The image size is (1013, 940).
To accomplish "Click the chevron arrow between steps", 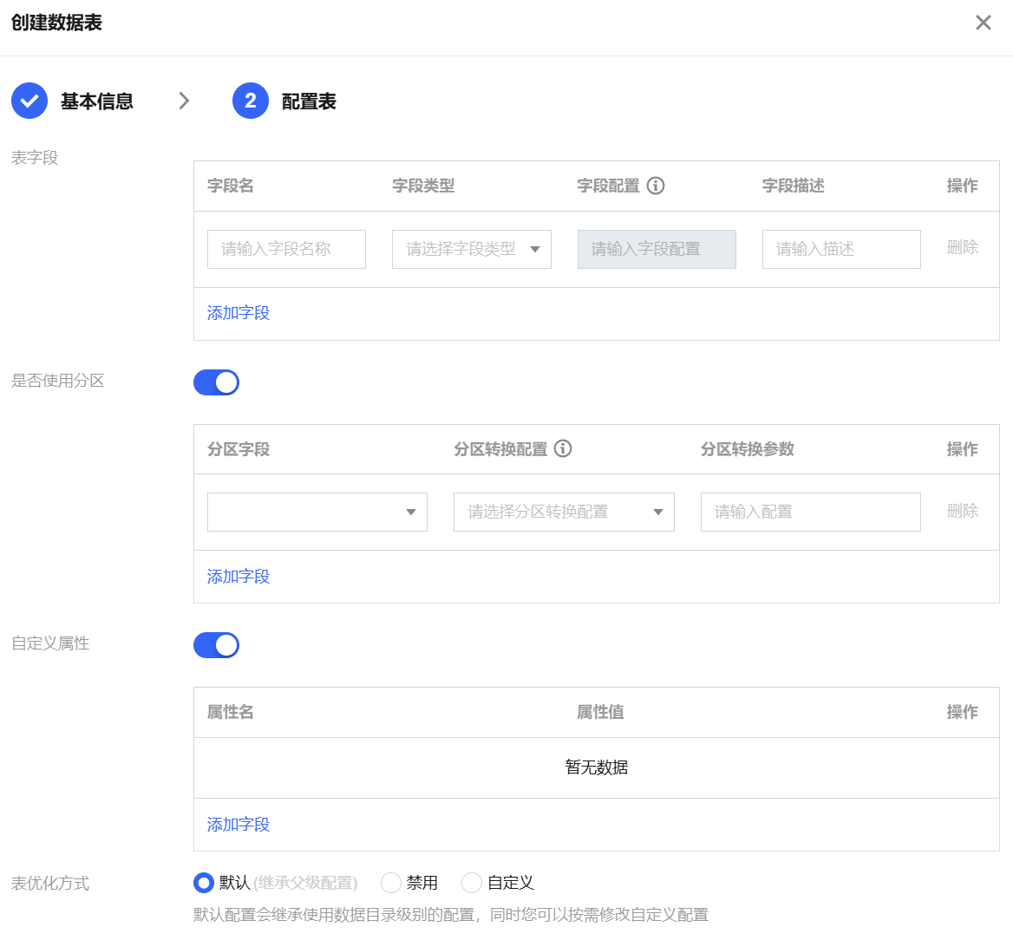I will 184,101.
